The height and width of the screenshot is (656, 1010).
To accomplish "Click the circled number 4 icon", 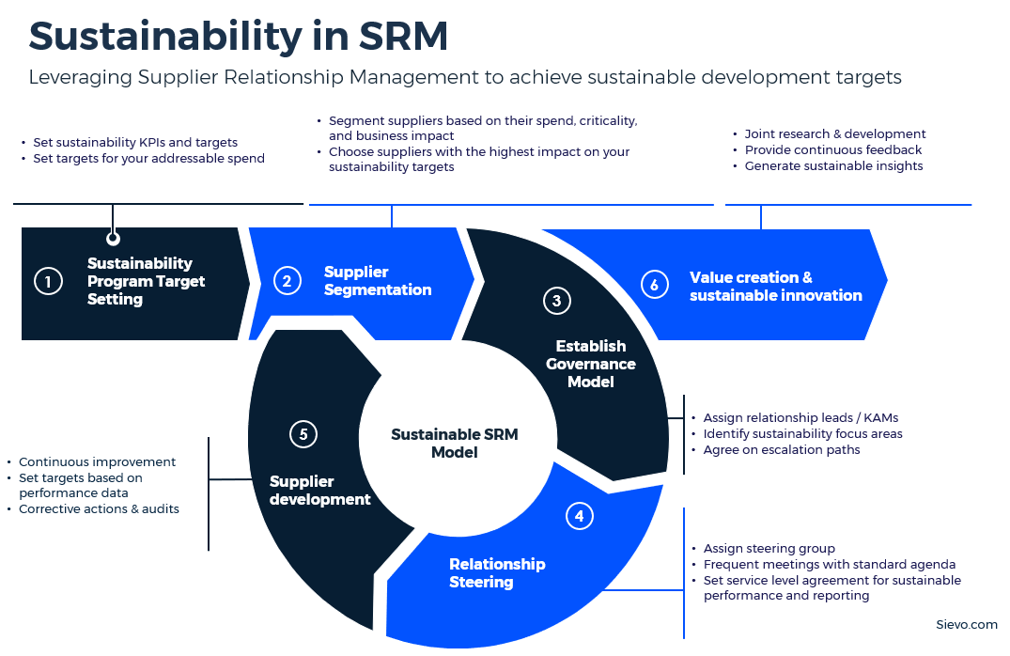I will pos(579,516).
